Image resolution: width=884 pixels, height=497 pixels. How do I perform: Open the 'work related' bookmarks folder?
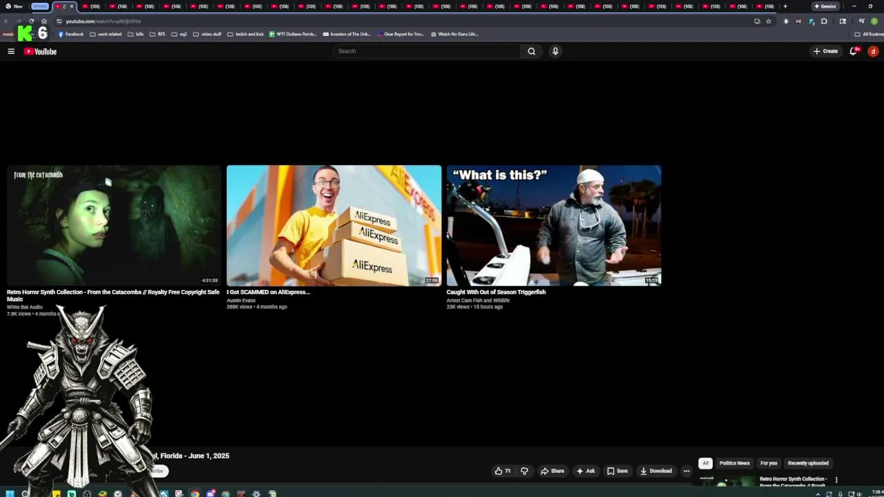point(106,34)
